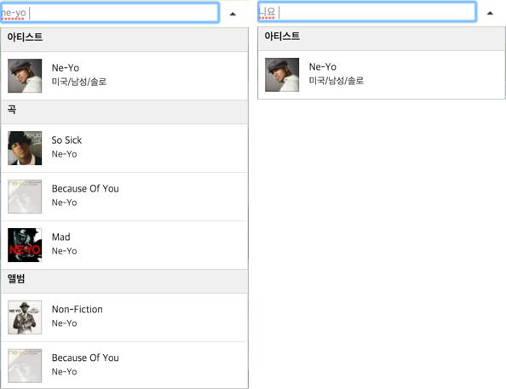Viewport: 506px width, 389px height.
Task: Click Because Of You song cover thumbnail
Action: click(x=25, y=197)
